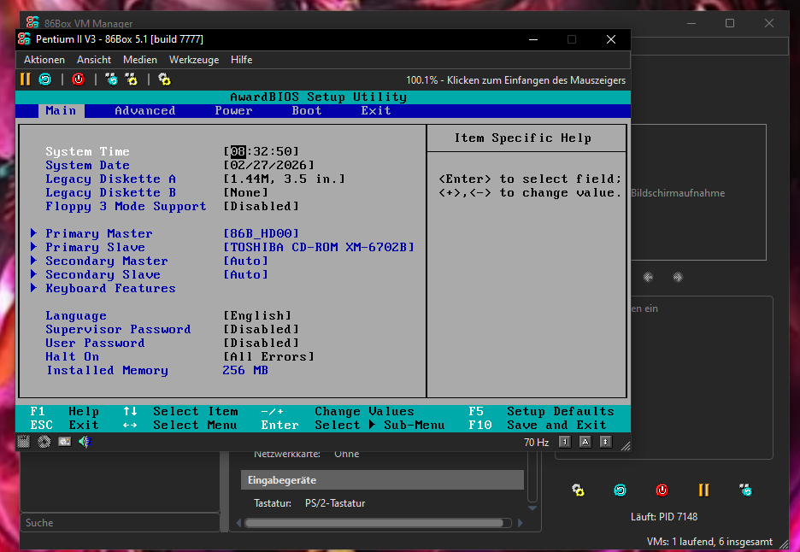
Task: Expand the Primary Slave submenu arrow
Action: (x=33, y=247)
